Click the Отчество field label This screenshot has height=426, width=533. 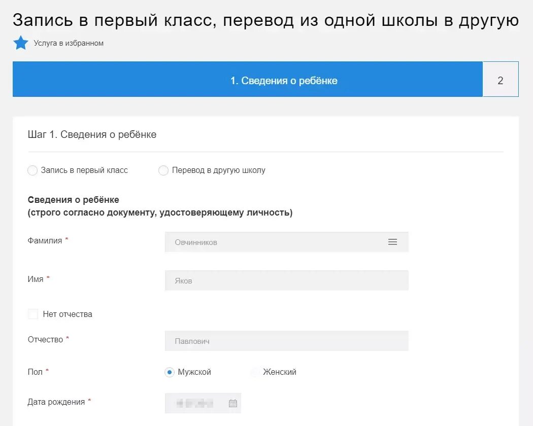coord(45,339)
